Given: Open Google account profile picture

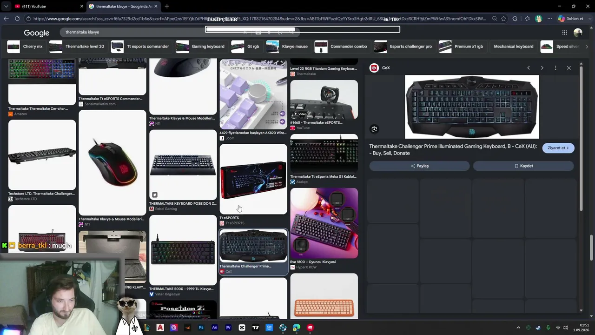Looking at the screenshot, I should coord(578,33).
